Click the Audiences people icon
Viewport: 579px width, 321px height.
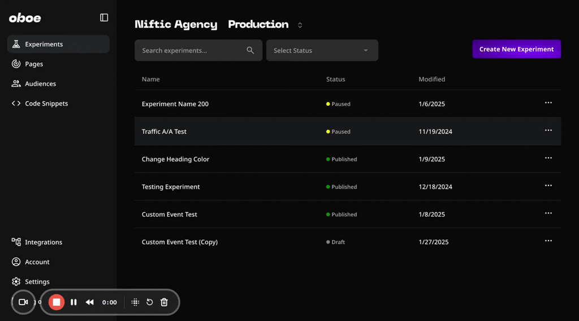[16, 84]
